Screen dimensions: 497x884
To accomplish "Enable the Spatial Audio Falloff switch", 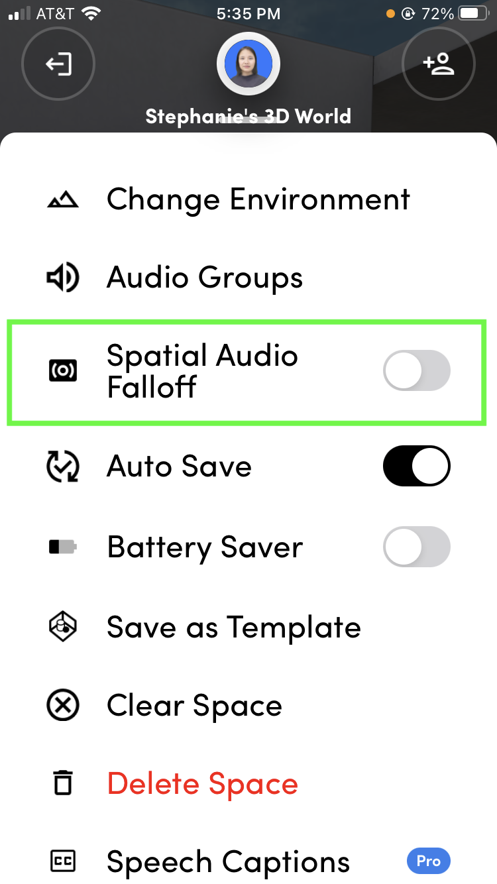I will (417, 370).
